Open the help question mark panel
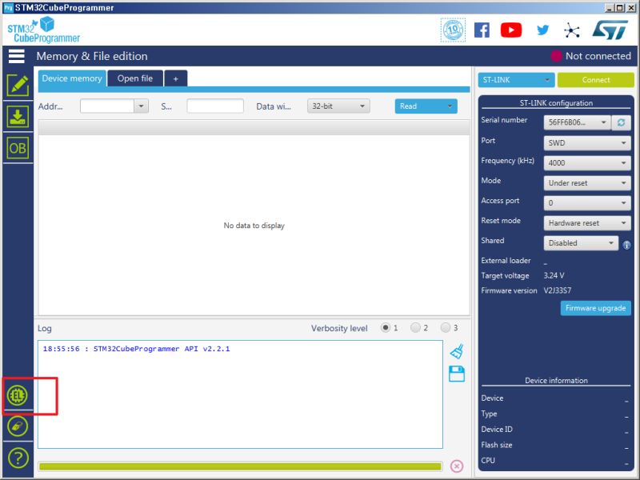Screen dimensions: 640x480 (x=18, y=458)
